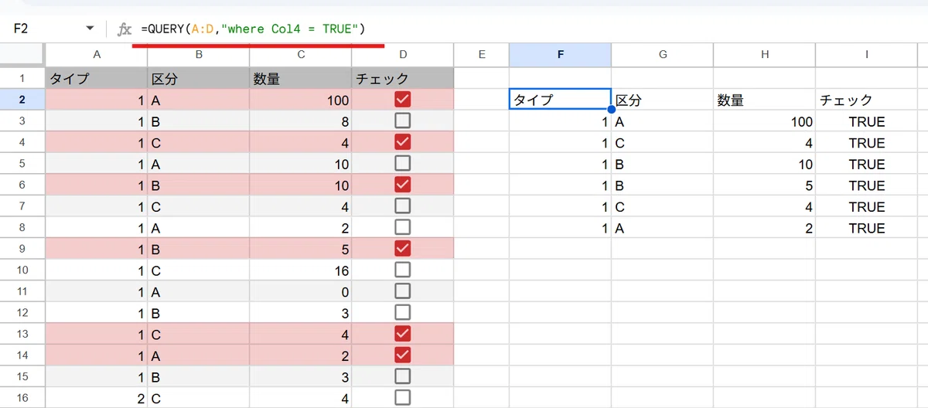Select column C by its header

pos(301,54)
